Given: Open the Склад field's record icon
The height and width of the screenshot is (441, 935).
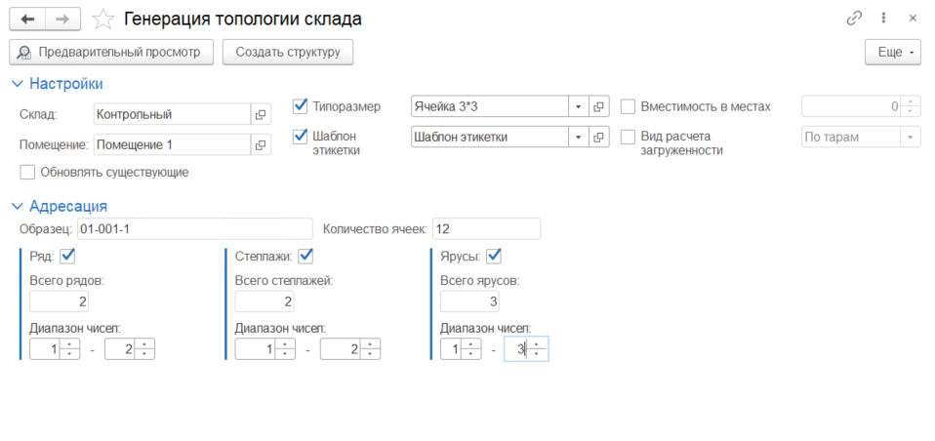Looking at the screenshot, I should coord(261,114).
